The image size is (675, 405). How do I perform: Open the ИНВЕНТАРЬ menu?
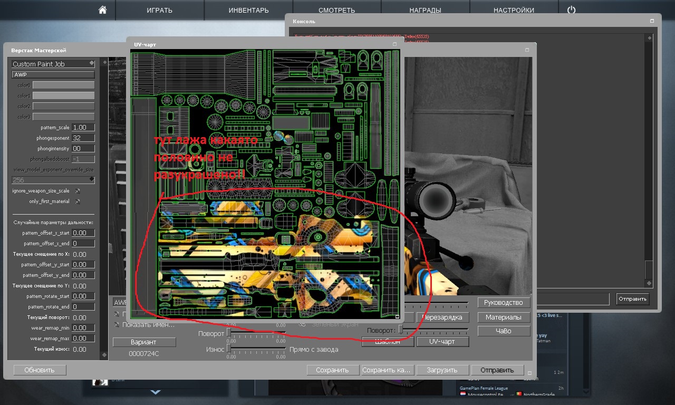[x=248, y=10]
